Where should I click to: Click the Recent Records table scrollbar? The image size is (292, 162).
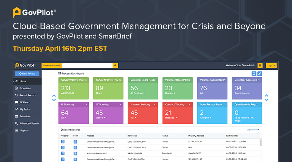261,143
